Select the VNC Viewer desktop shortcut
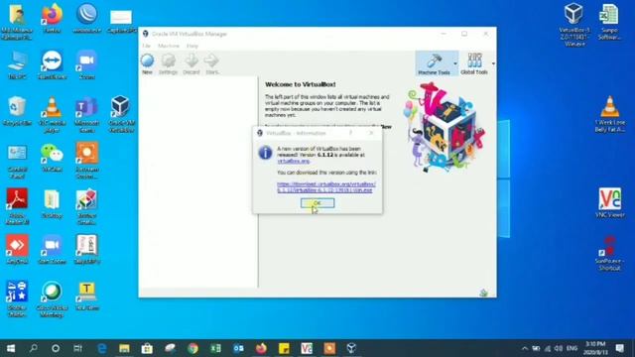The height and width of the screenshot is (357, 635). (x=610, y=203)
